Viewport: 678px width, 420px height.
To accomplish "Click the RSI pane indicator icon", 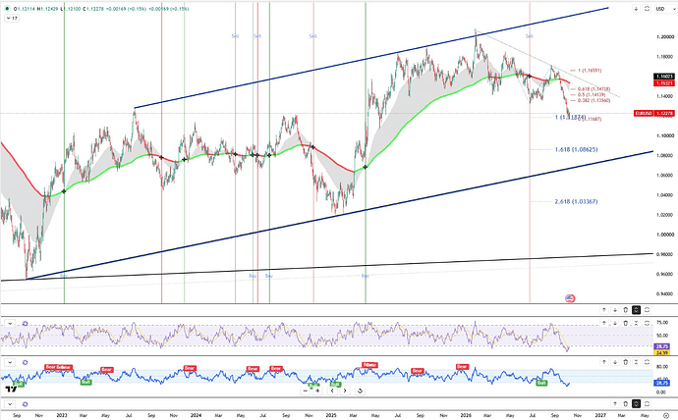I will [x=26, y=323].
